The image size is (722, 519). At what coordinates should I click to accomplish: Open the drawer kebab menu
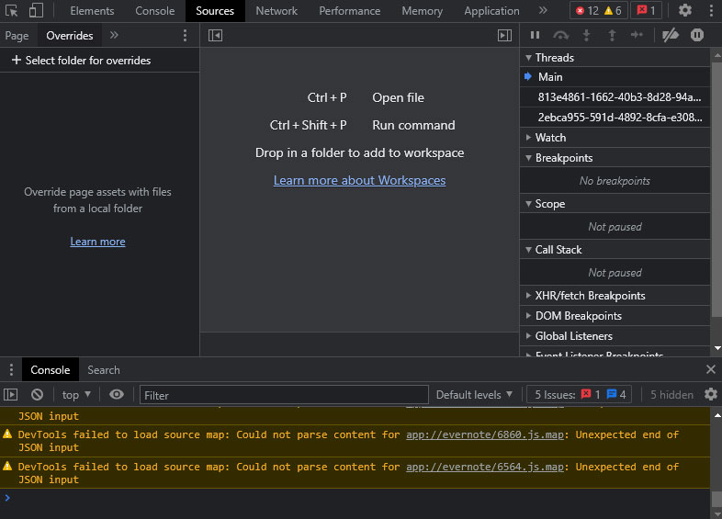[x=11, y=370]
